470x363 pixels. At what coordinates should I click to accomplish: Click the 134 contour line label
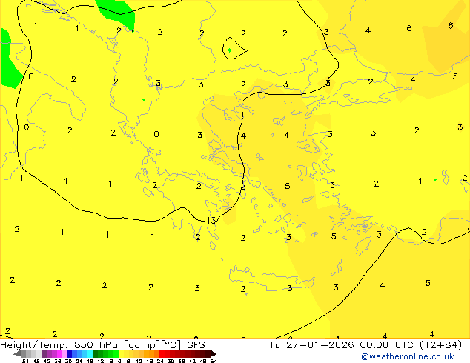[x=214, y=221]
